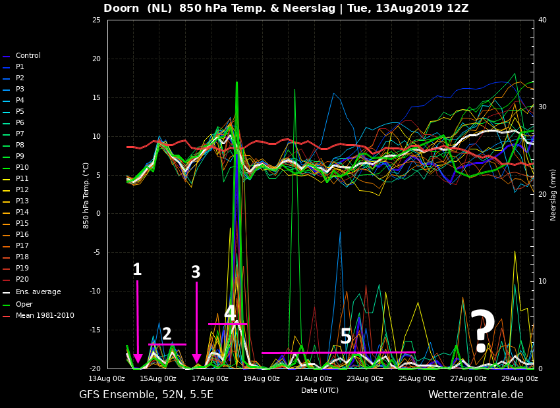Viewport: 560px width, 408px height.
Task: Click the '30' precipitation axis tick
Action: (542, 107)
